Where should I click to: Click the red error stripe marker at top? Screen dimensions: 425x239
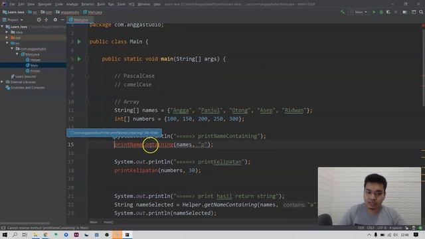coord(424,25)
